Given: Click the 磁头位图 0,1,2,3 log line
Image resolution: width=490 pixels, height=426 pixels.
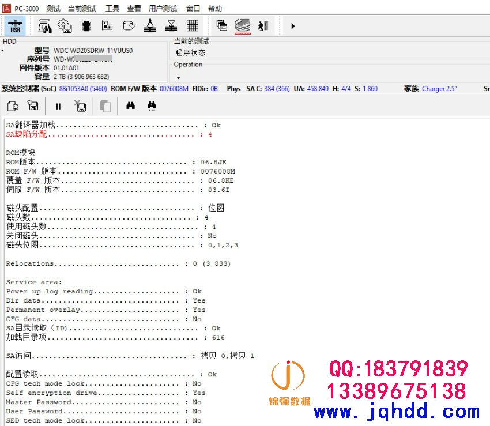Looking at the screenshot, I should (122, 245).
